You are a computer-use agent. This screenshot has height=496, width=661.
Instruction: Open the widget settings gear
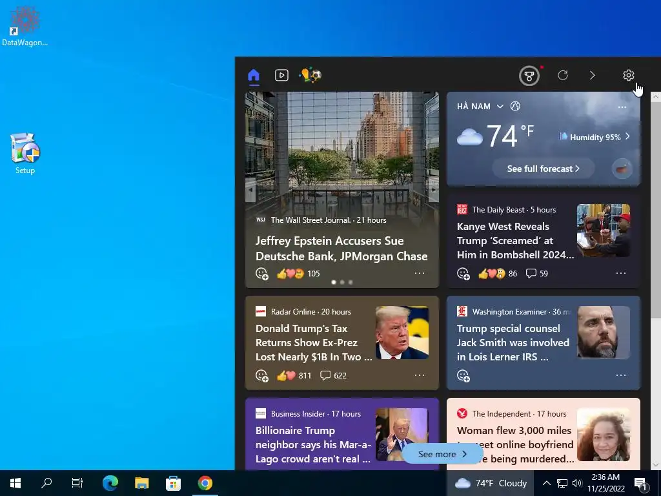tap(629, 76)
